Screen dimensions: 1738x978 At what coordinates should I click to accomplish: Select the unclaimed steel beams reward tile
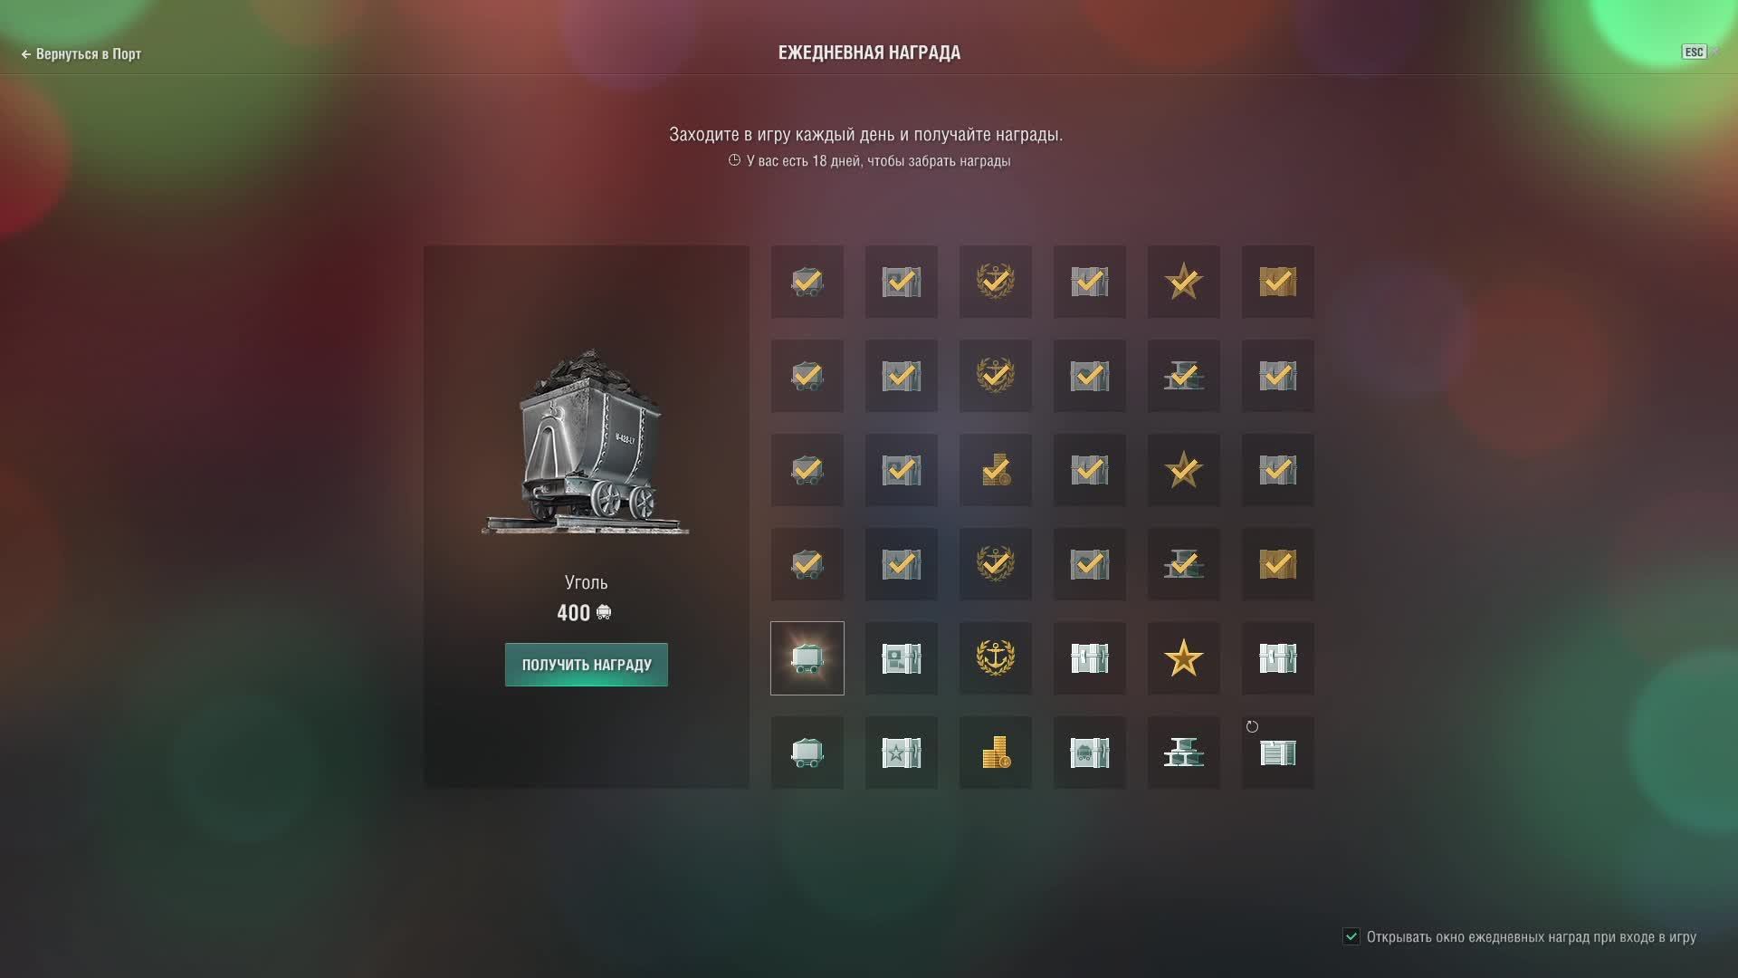pyautogui.click(x=1183, y=753)
